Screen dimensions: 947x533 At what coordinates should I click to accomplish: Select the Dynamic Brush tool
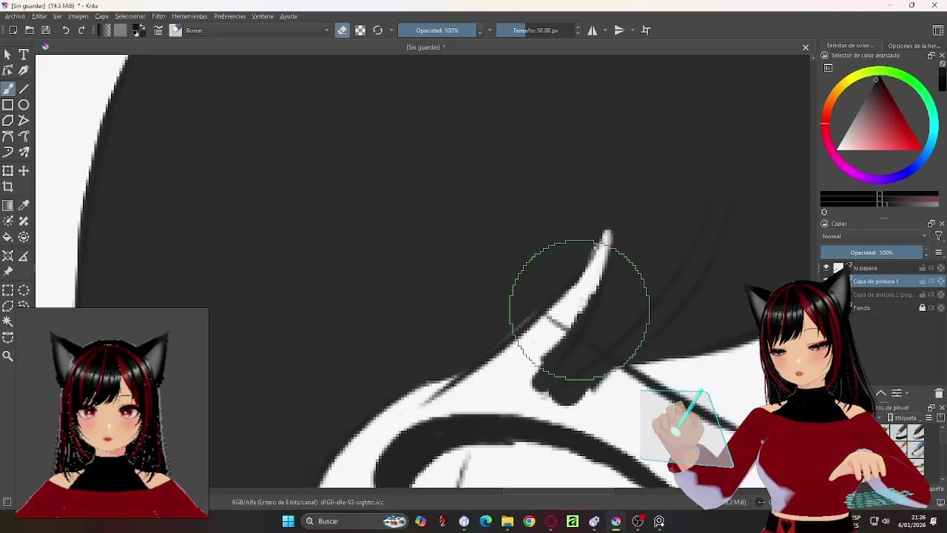(x=8, y=152)
